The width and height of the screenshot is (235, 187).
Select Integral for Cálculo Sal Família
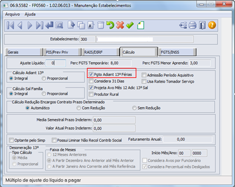11,94
